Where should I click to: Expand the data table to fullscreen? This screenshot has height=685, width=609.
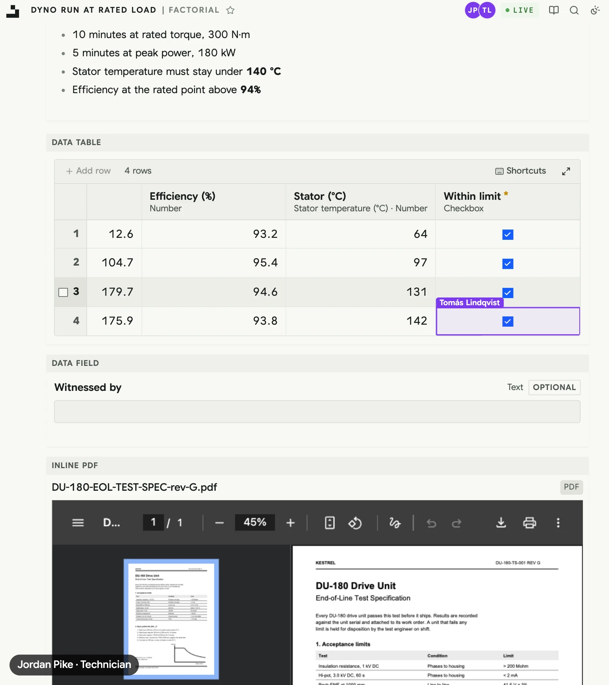click(x=566, y=171)
